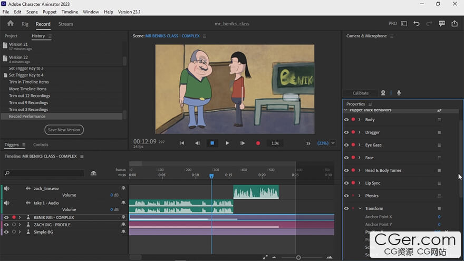Open the Triggers panel menu icon

click(x=24, y=144)
